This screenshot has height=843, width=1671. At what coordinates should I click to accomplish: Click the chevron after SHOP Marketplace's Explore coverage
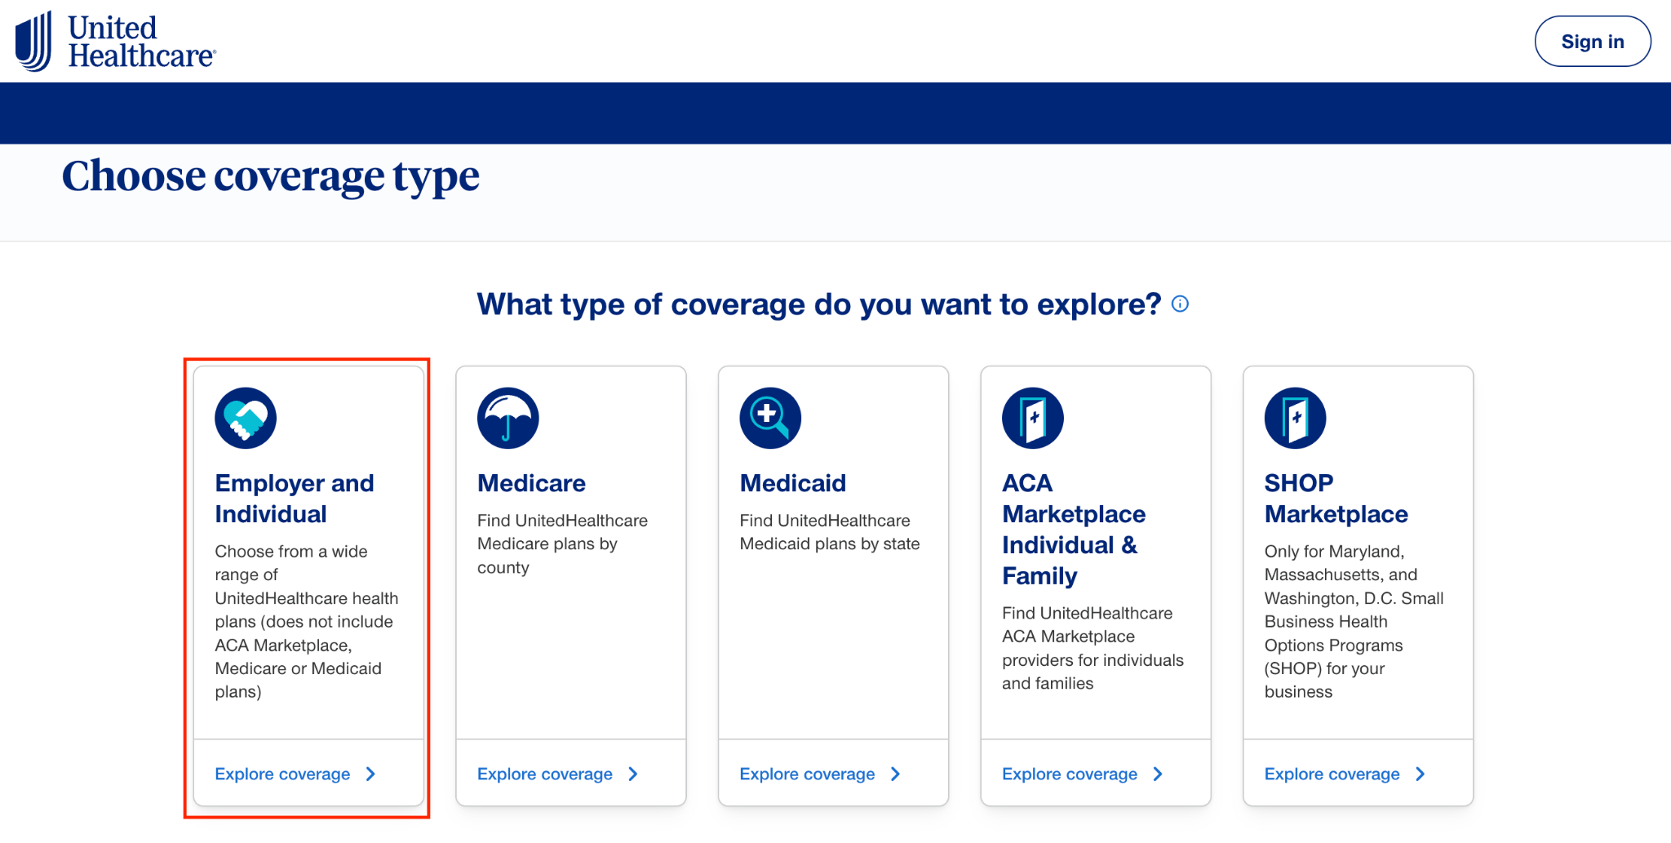[x=1421, y=774]
